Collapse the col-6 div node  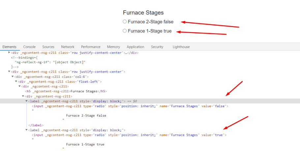click(13, 76)
